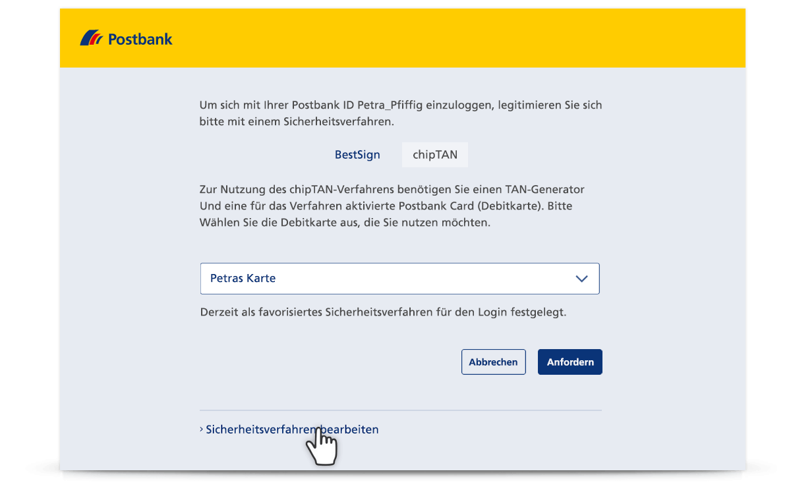Open the Petras Karte card dropdown

click(x=399, y=279)
